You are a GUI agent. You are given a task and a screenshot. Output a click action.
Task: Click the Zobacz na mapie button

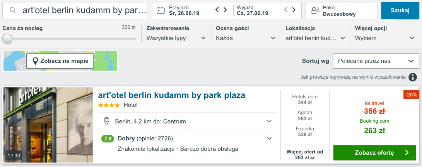(60, 61)
